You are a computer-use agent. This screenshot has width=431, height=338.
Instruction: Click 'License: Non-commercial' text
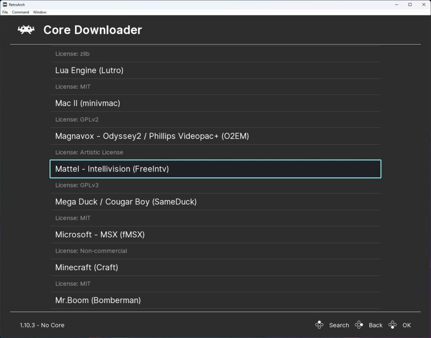click(91, 251)
